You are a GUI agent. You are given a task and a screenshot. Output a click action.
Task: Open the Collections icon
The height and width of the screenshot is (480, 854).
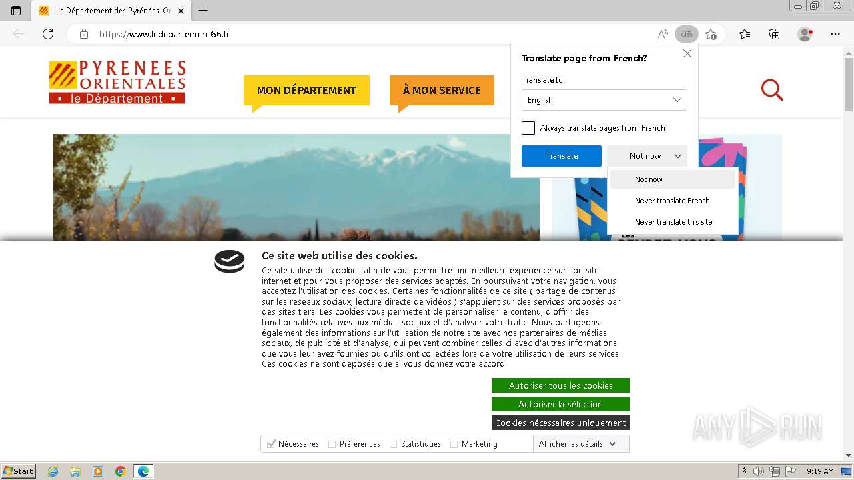774,34
